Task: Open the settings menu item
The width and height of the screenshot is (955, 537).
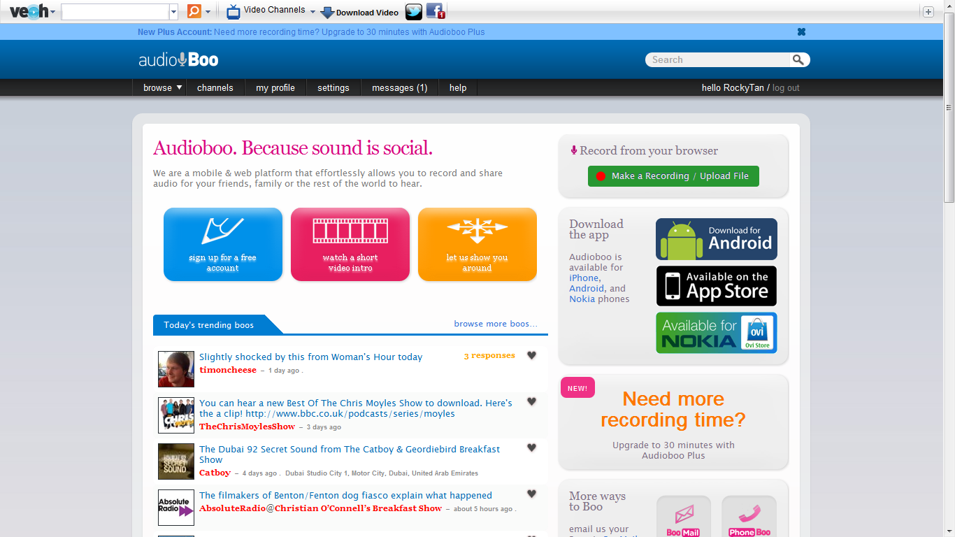Action: (x=333, y=87)
